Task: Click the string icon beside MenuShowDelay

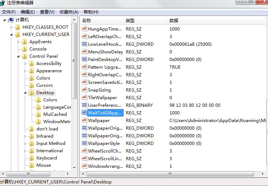Action: (84, 52)
